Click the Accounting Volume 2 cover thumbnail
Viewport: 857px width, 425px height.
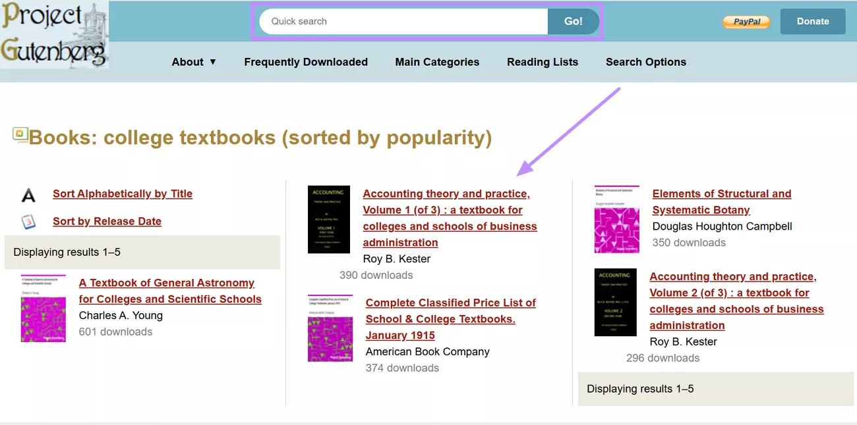(615, 302)
